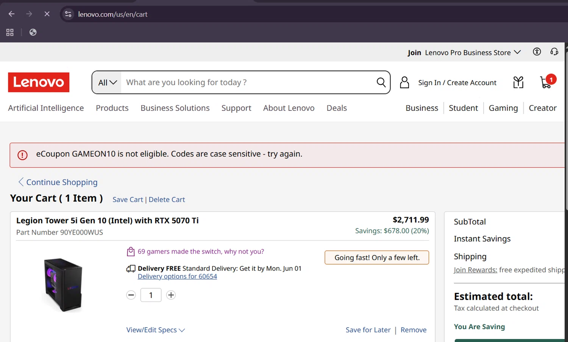Click the shopping bag icon beside 69 gamers
Screen dimensions: 568x342
pyautogui.click(x=131, y=252)
